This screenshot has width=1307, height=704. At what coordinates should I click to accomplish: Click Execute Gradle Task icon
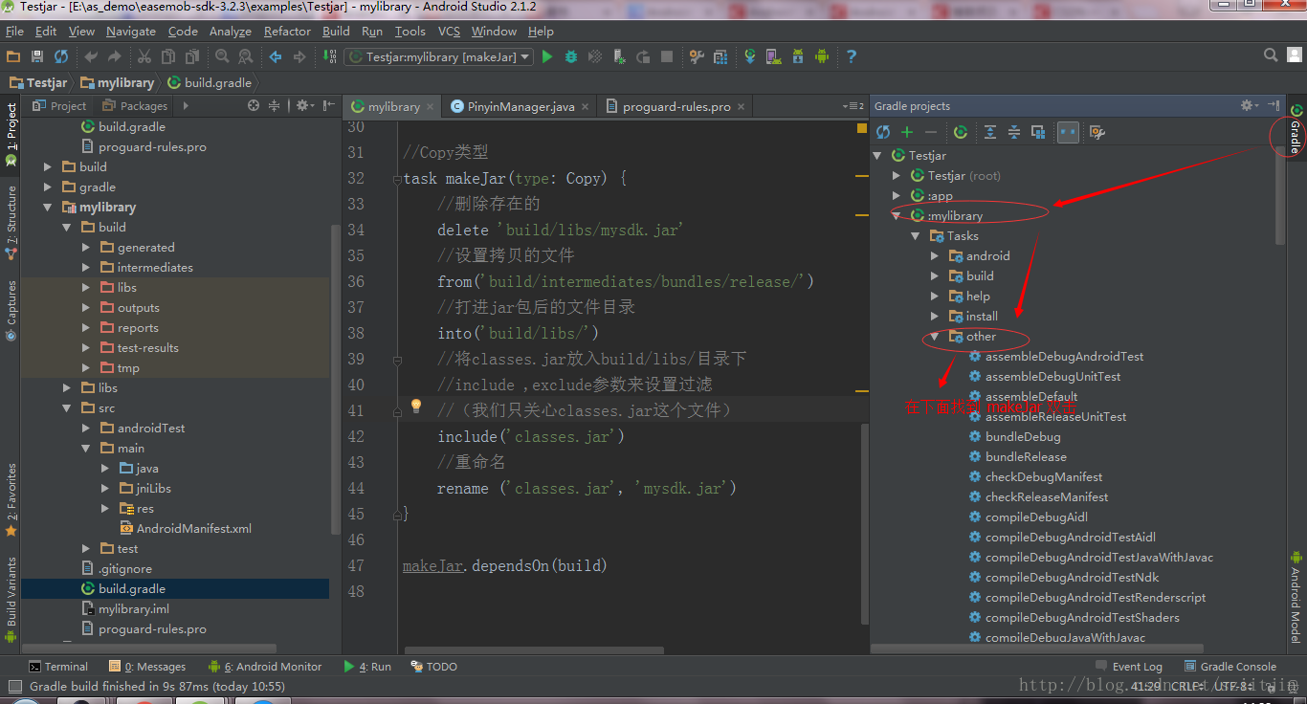point(961,132)
